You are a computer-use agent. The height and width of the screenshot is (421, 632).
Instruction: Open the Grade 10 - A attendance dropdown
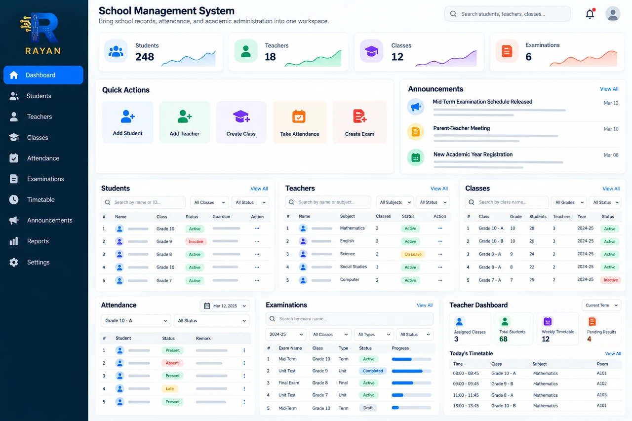click(x=136, y=321)
